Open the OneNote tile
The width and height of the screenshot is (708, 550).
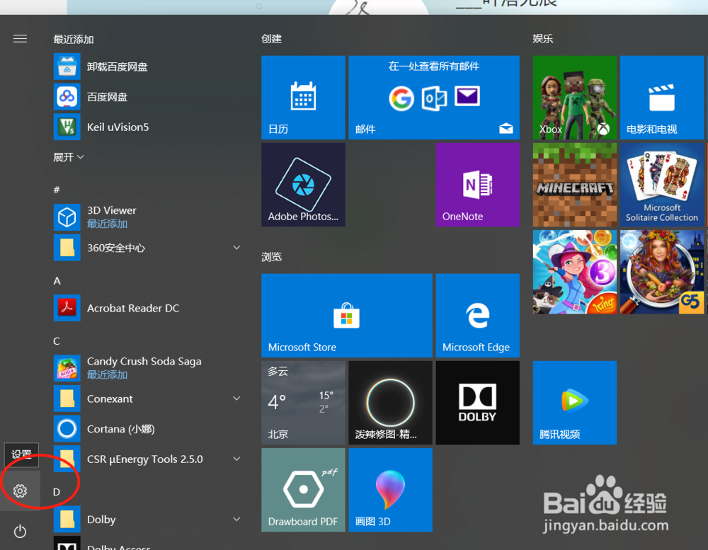pos(477,185)
